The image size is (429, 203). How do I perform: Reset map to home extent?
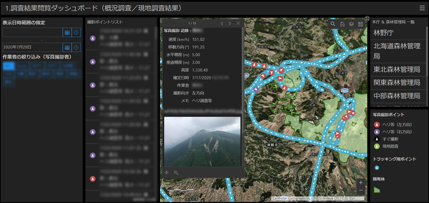coord(342,24)
